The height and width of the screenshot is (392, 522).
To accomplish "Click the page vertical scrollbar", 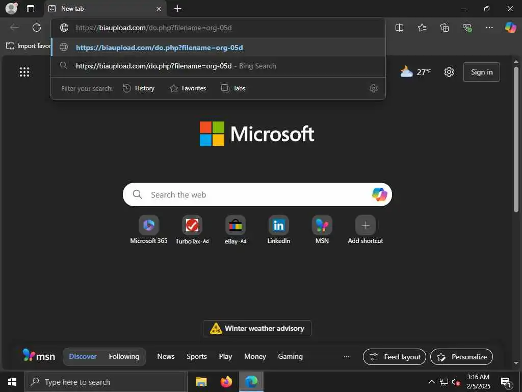I will [516, 139].
